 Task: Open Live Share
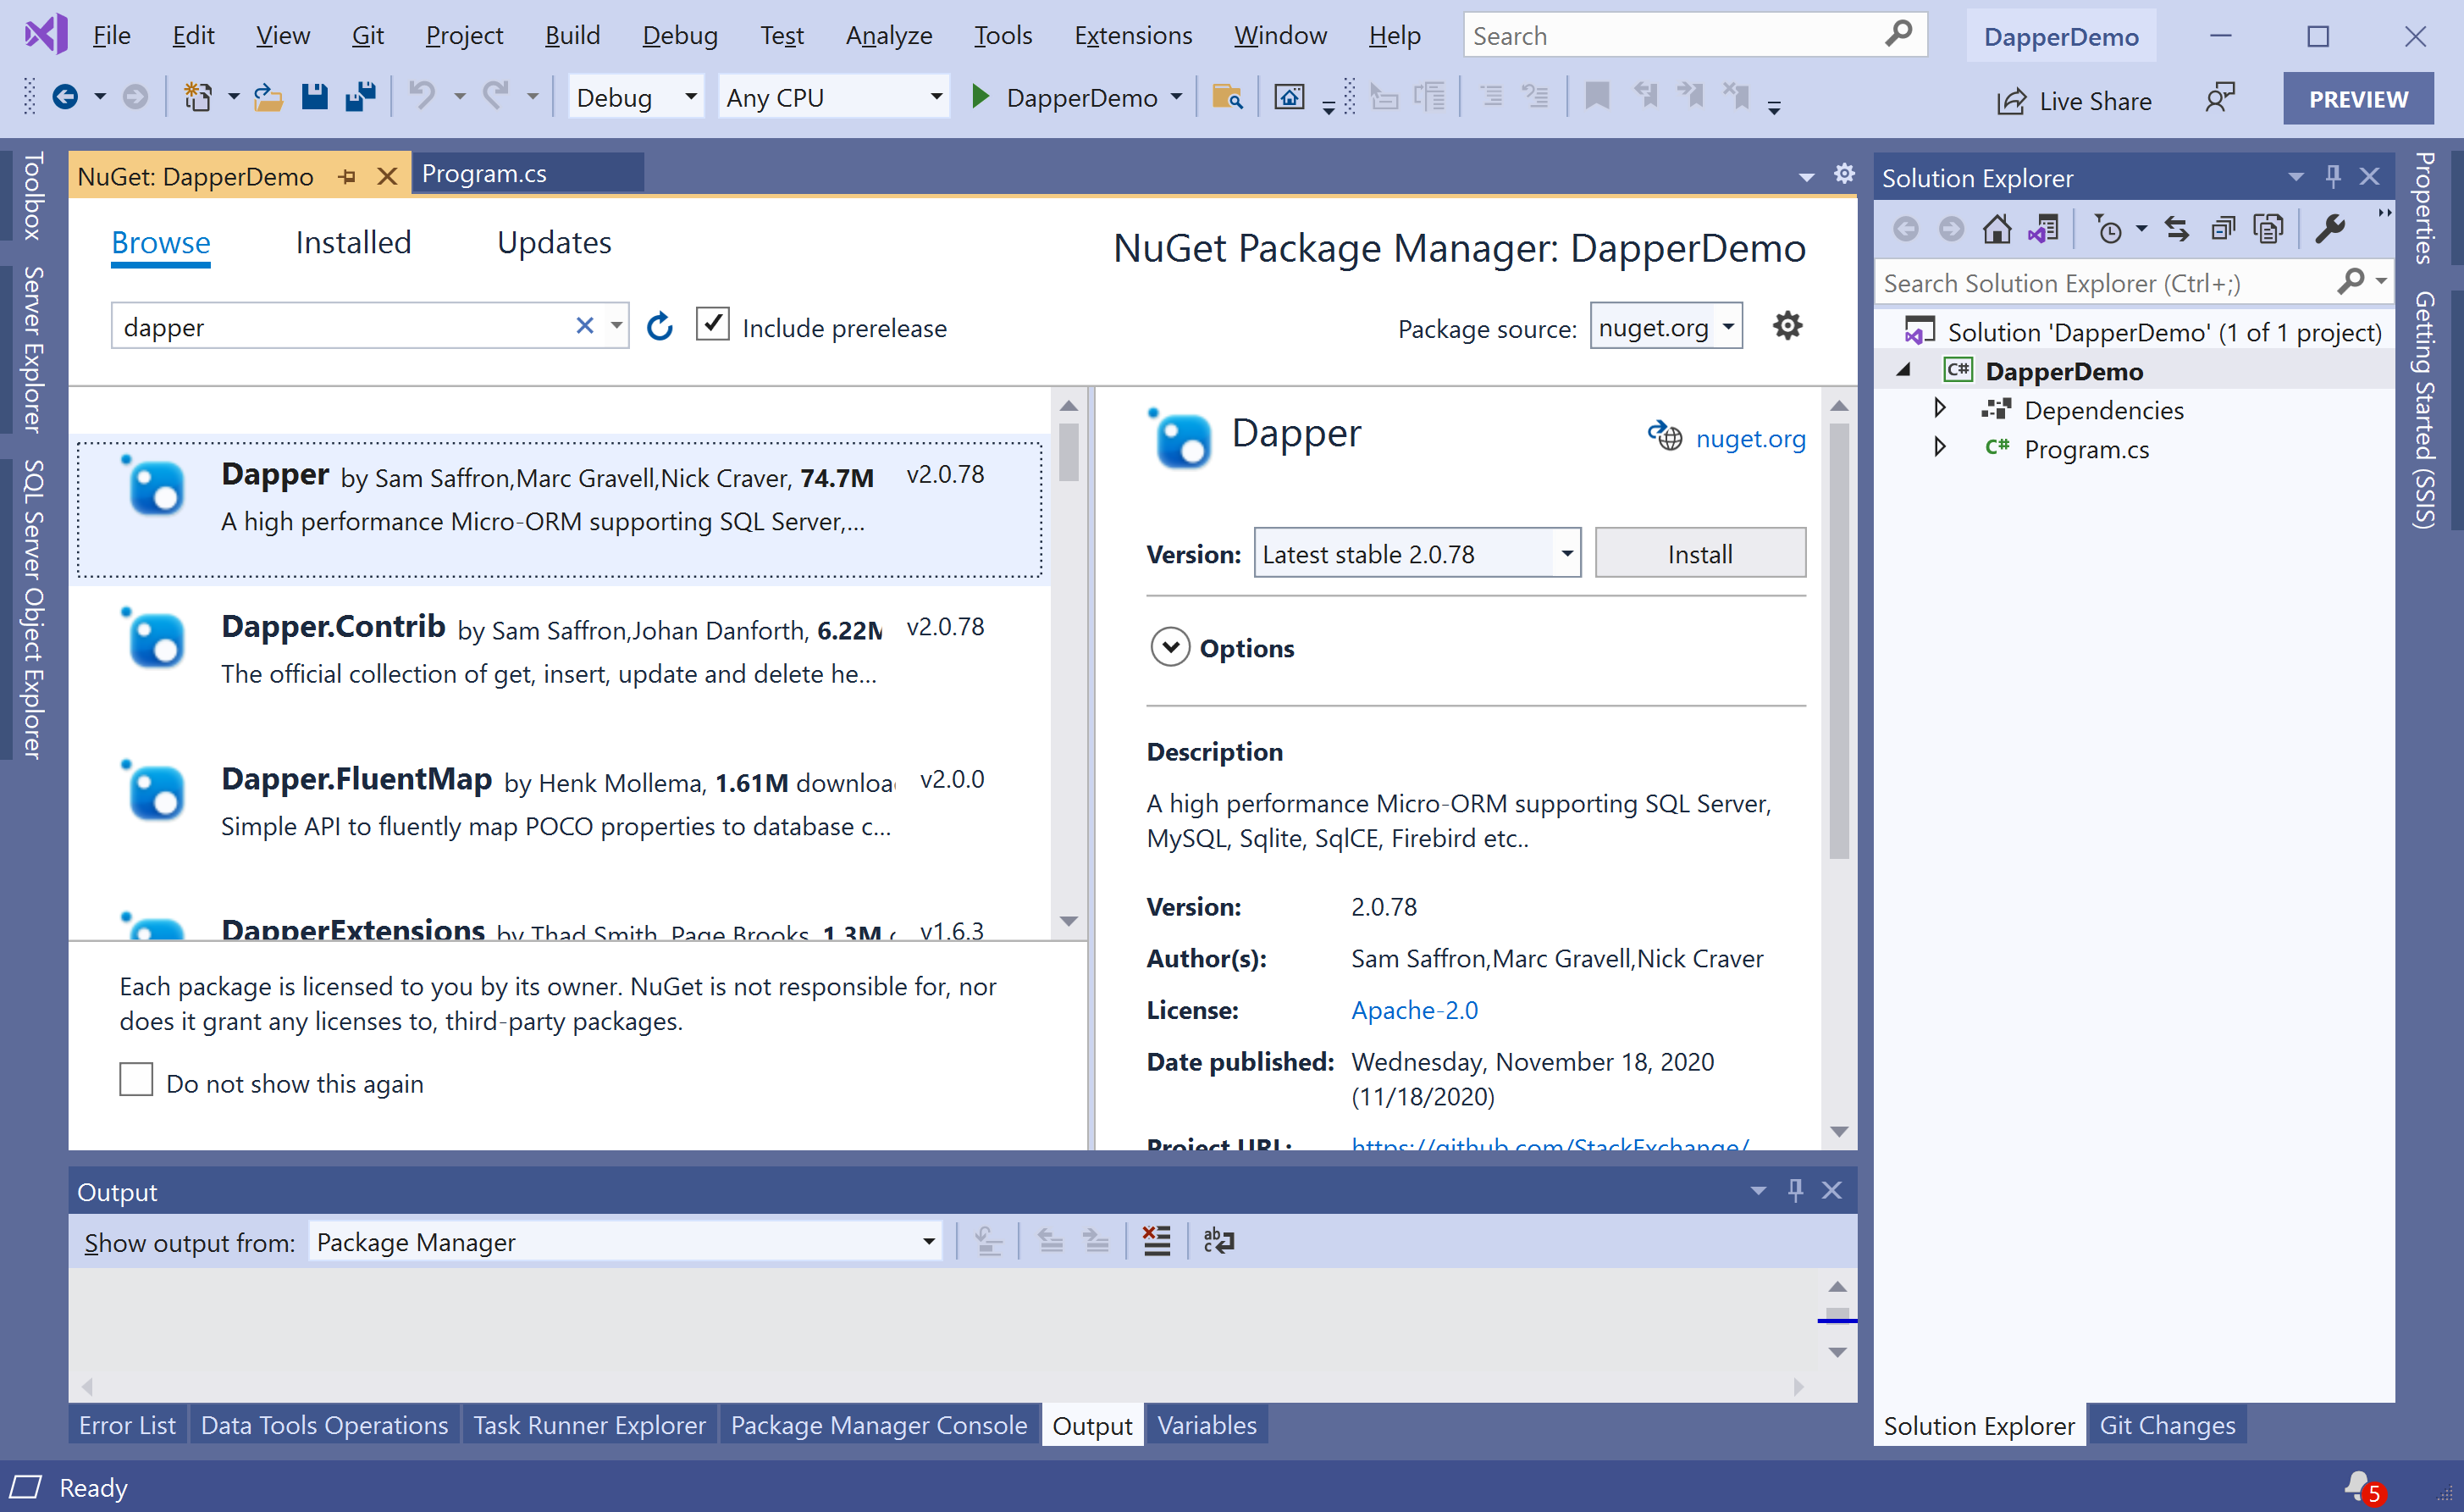pos(2074,101)
